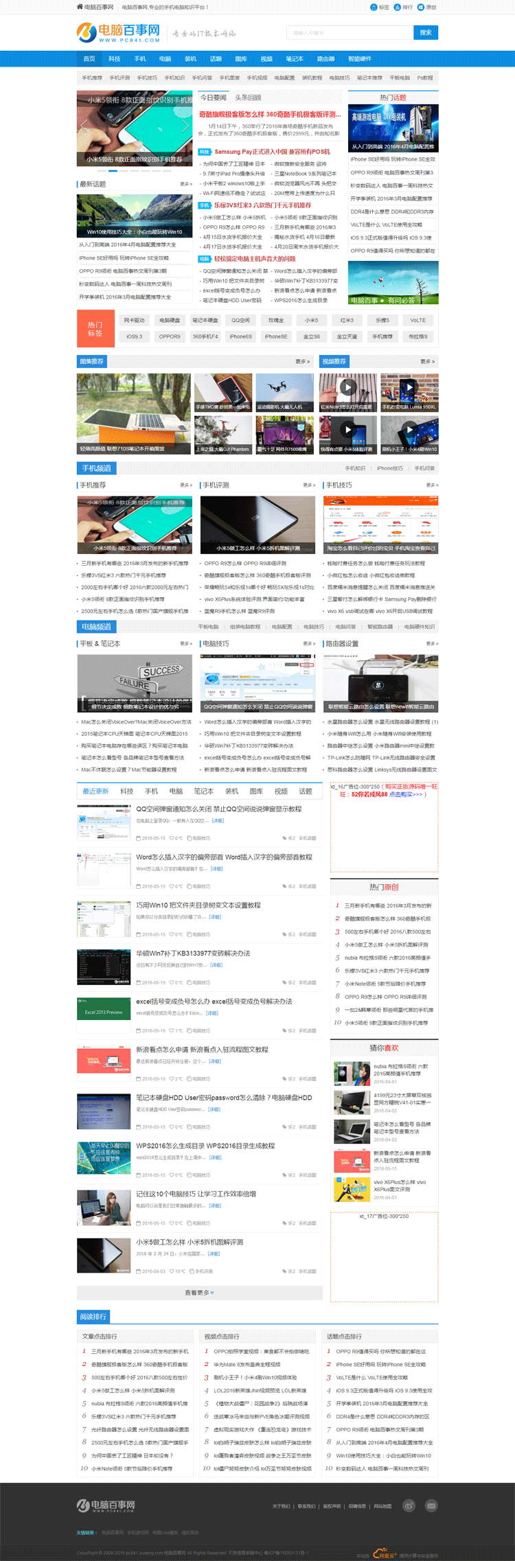The width and height of the screenshot is (515, 1561).
Task: Select 路由器 in the blue navigation bar
Action: click(325, 59)
